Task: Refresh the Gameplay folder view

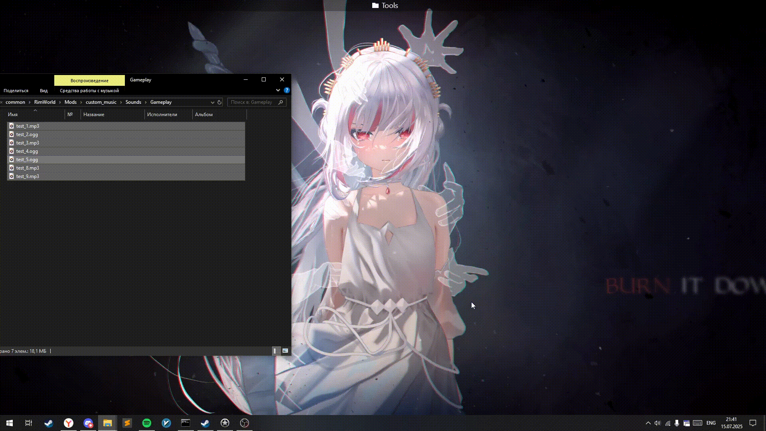Action: click(x=219, y=102)
